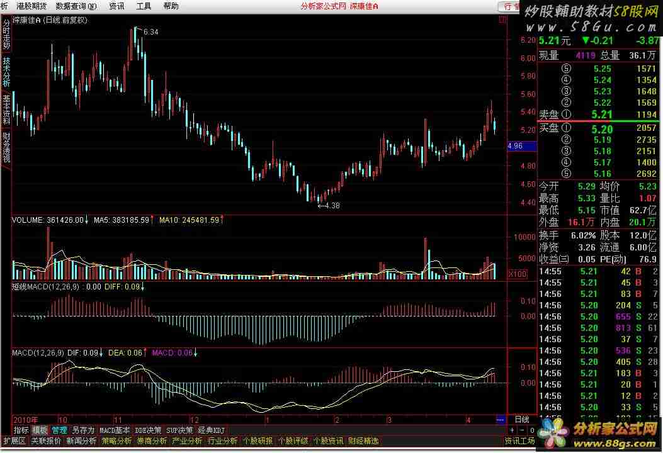Click month 12 marker on the time axis
663x453 pixels.
(x=195, y=420)
